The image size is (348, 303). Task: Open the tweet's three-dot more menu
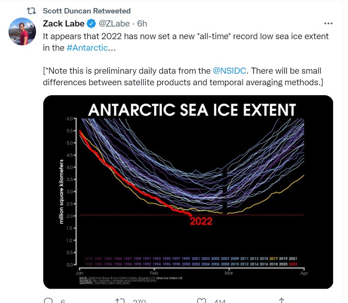328,23
